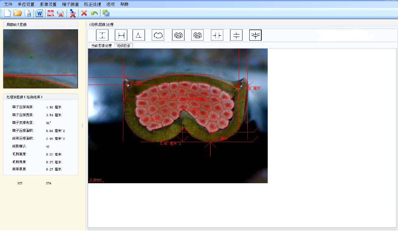Image resolution: width=398 pixels, height=231 pixels.
Task: Switch to the 视频图像 tab
Action: coord(124,46)
